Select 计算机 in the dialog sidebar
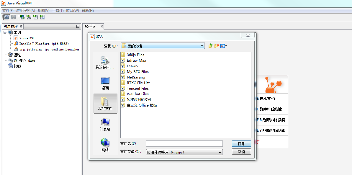352x175 pixels. [x=105, y=123]
